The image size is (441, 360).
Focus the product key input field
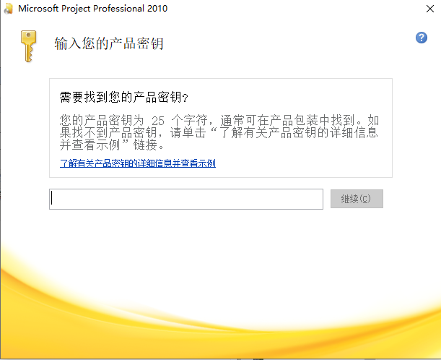186,199
